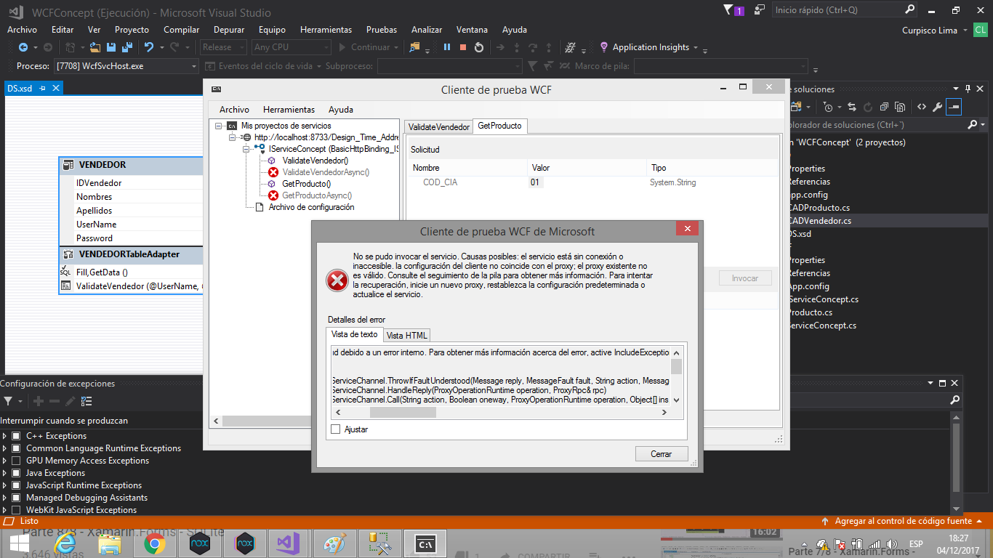Open the Any CPU platform dropdown
993x558 pixels.
(291, 47)
